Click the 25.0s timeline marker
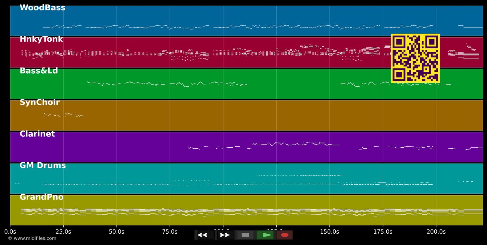 click(x=63, y=232)
